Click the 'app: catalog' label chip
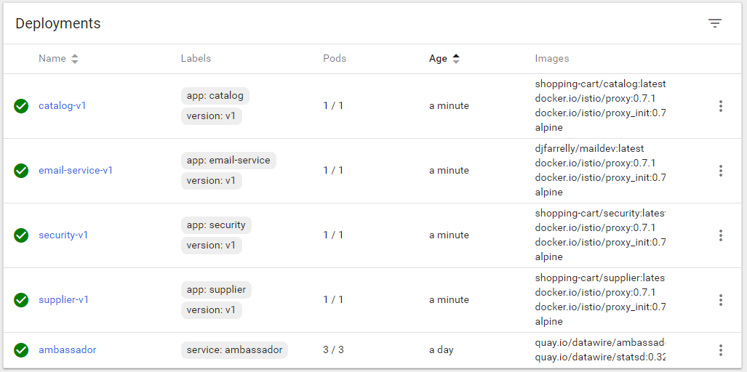747x372 pixels. pos(215,96)
